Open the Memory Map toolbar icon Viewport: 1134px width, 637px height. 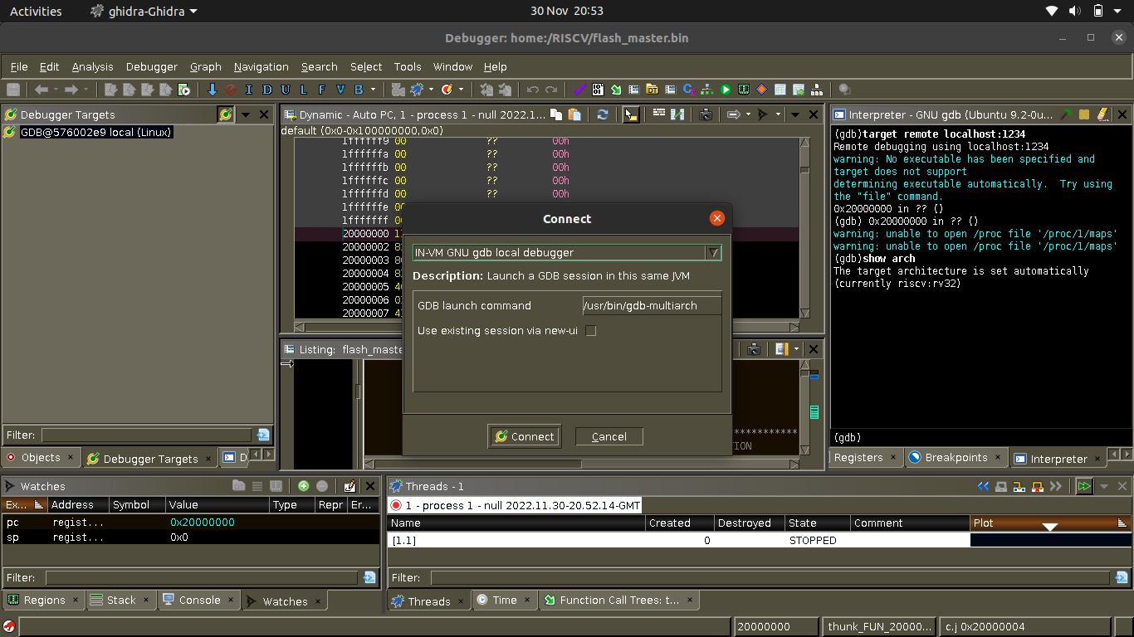pyautogui.click(x=744, y=90)
